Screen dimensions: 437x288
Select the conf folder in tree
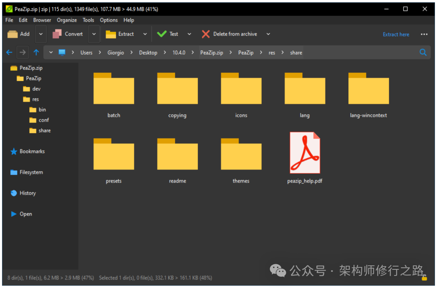(x=39, y=120)
